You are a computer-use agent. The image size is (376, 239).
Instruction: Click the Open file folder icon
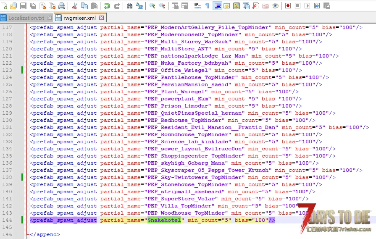13,6
